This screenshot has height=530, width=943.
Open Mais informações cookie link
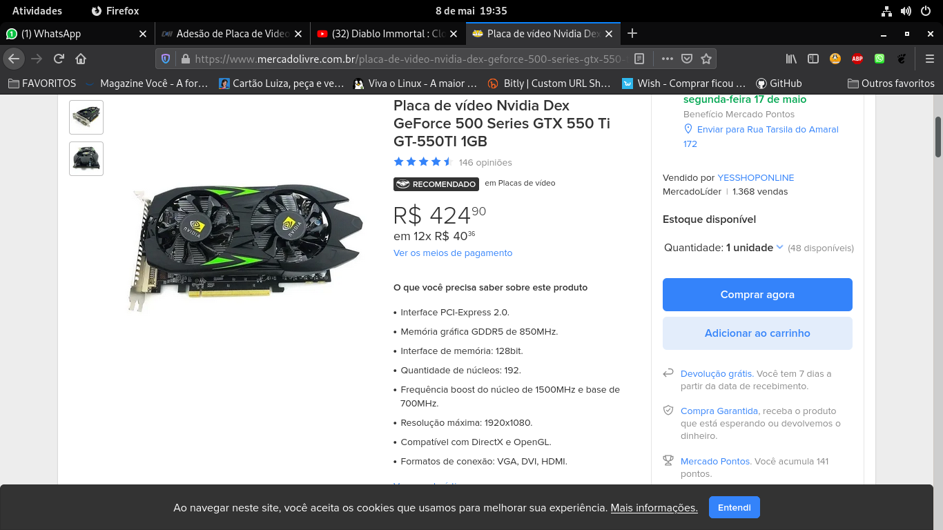[x=654, y=508]
